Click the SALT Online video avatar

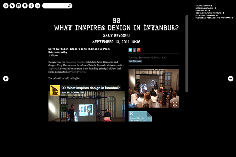click(x=55, y=90)
